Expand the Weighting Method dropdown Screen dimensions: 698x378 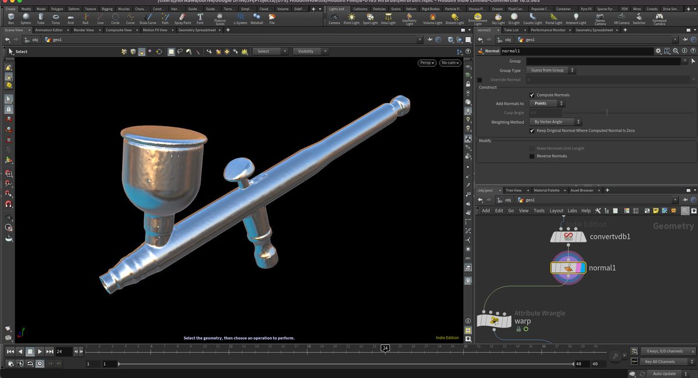(555, 122)
